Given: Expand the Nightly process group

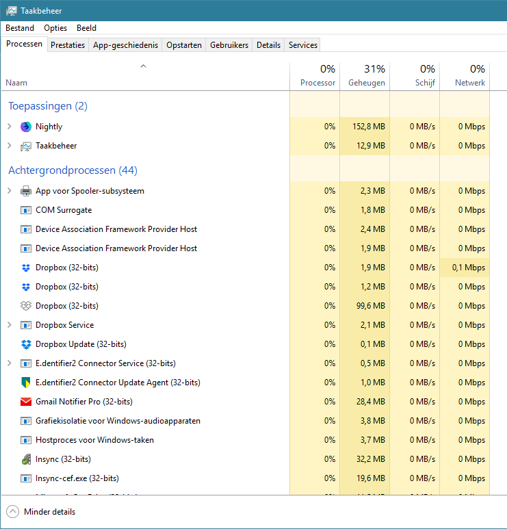Looking at the screenshot, I should point(10,127).
